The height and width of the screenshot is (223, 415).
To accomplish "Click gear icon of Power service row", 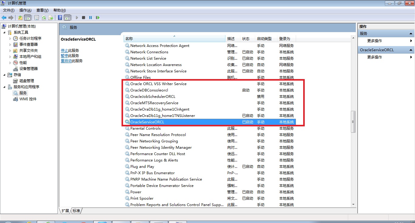I will click(x=127, y=192).
